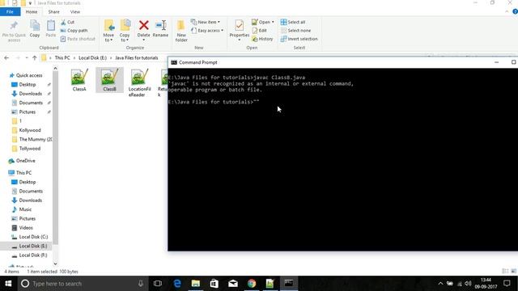Click the Cortana microphone icon

[x=141, y=284]
